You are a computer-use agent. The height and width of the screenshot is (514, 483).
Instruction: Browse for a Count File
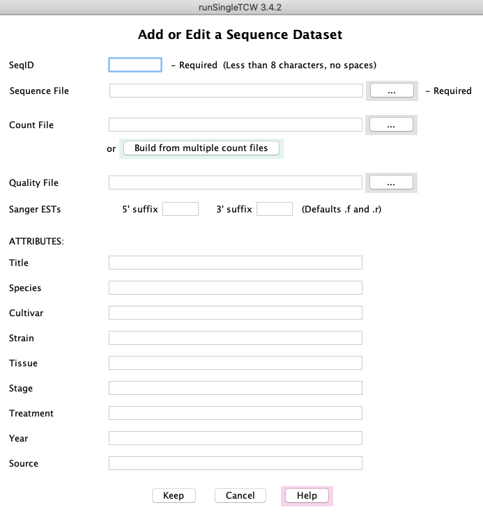point(391,125)
